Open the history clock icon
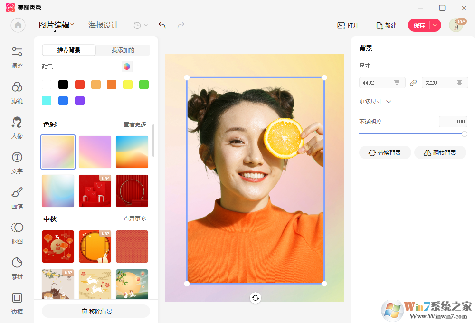Viewport: 475px width, 323px height. coord(137,26)
